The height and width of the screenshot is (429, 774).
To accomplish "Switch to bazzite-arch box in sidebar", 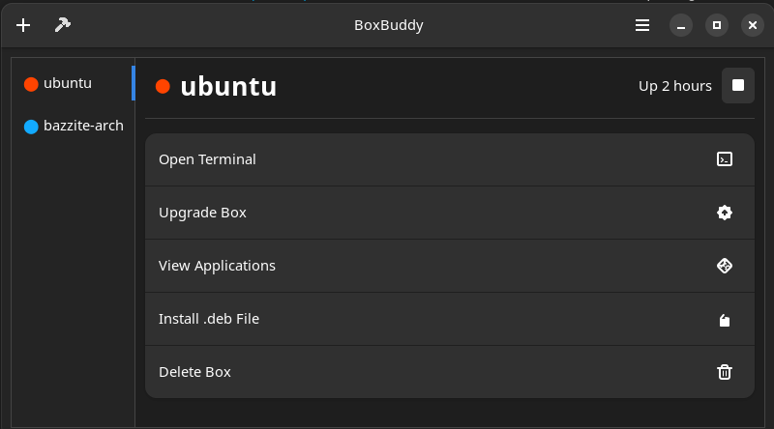I will tap(74, 126).
